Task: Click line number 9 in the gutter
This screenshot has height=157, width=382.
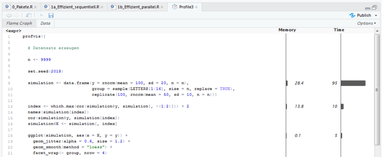Action: (9, 83)
